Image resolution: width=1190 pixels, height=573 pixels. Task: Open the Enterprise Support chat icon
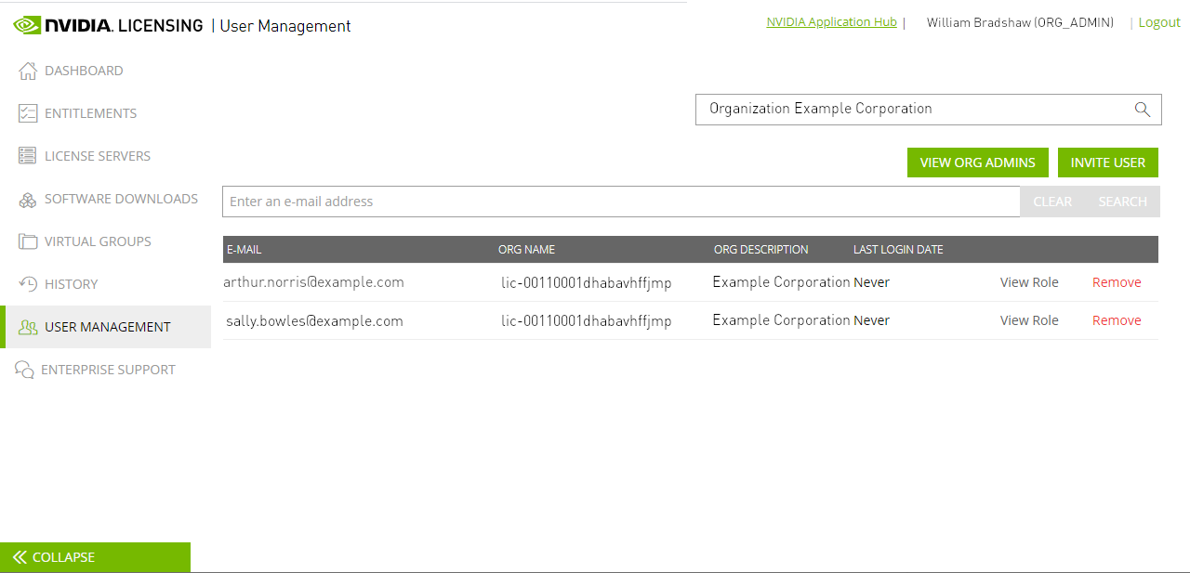coord(27,369)
